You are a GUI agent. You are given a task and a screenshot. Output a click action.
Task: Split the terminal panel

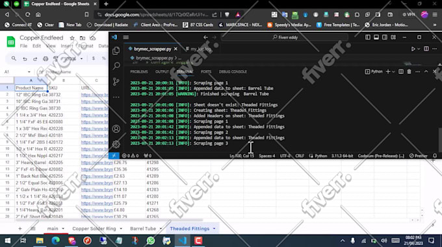(x=401, y=72)
